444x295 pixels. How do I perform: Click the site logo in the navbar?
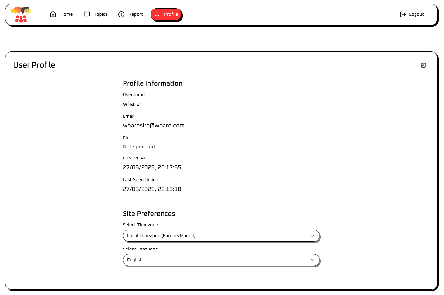click(21, 14)
